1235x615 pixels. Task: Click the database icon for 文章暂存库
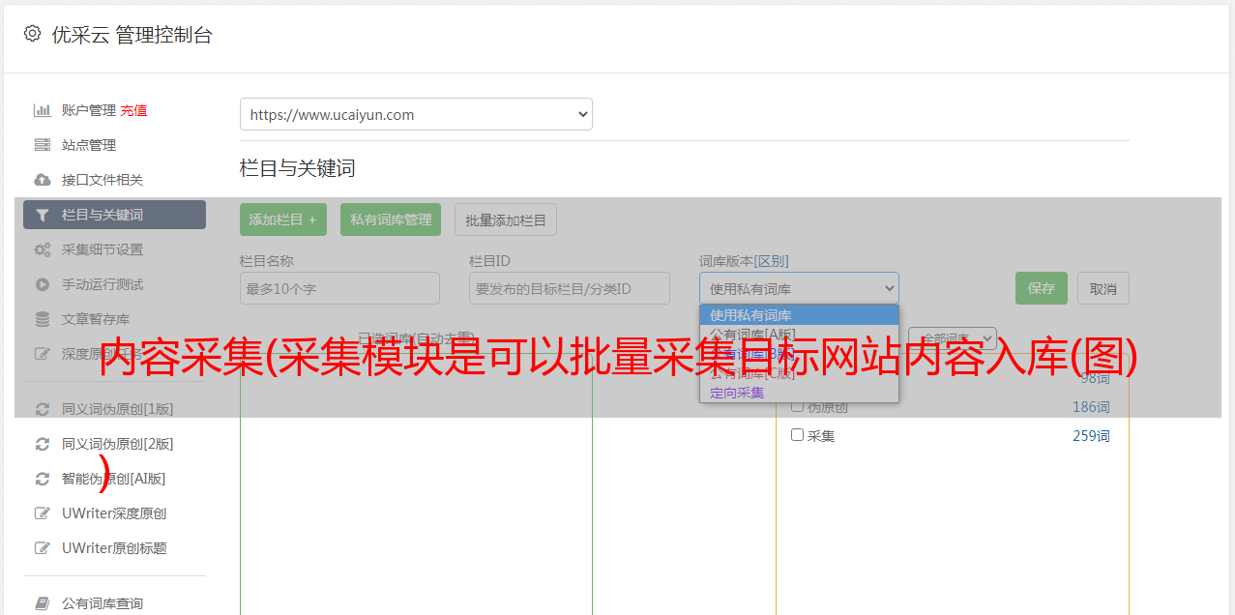pyautogui.click(x=42, y=319)
